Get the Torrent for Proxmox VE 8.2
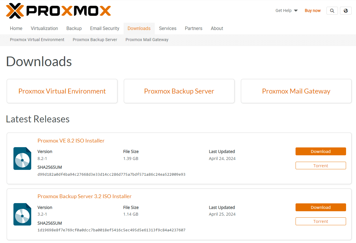356x243 pixels. pos(321,165)
